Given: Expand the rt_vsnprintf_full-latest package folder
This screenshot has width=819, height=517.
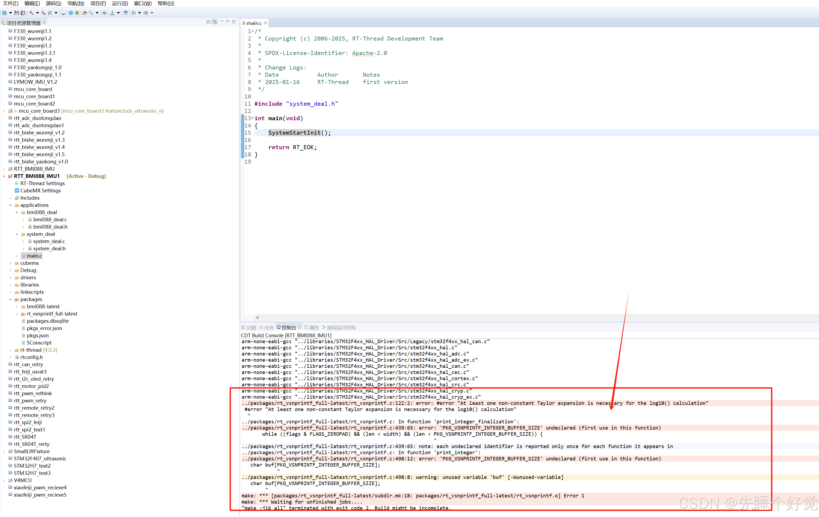Looking at the screenshot, I should [17, 314].
